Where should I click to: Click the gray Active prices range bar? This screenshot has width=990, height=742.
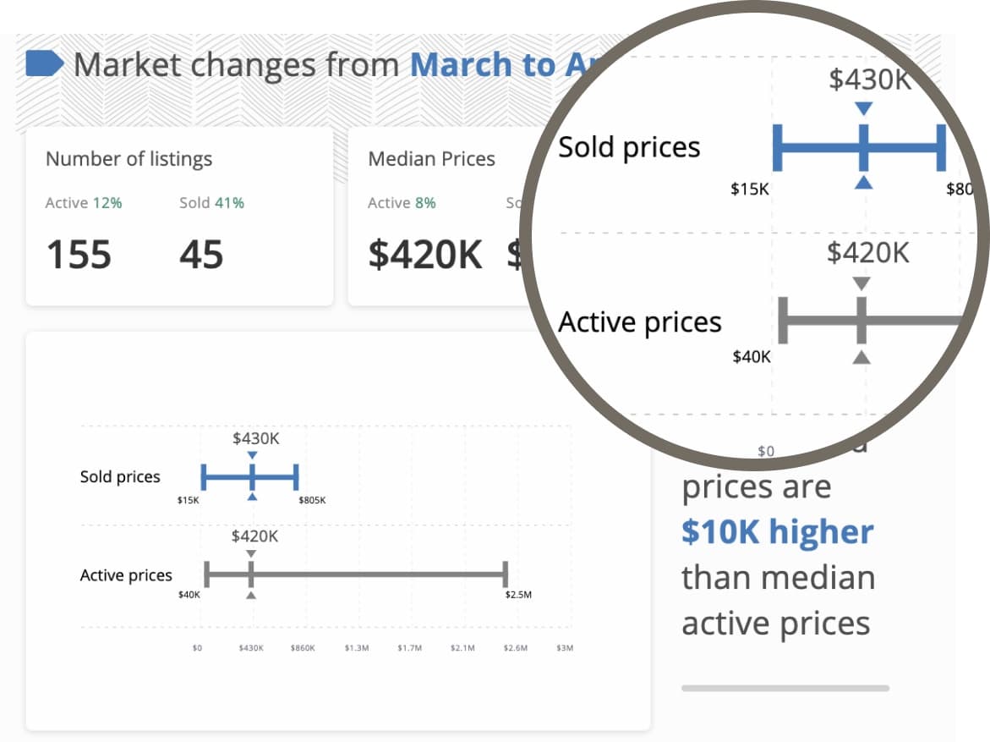tap(380, 574)
